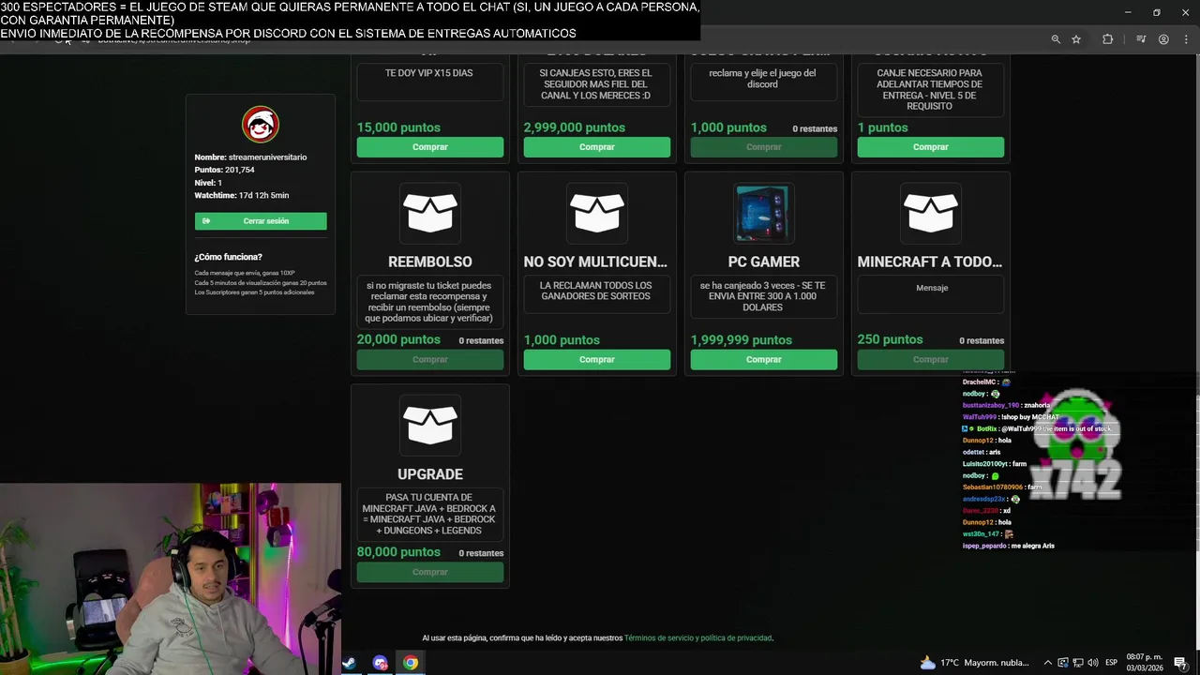The height and width of the screenshot is (675, 1200).
Task: Select the REEMBOLSO title
Action: 430,262
